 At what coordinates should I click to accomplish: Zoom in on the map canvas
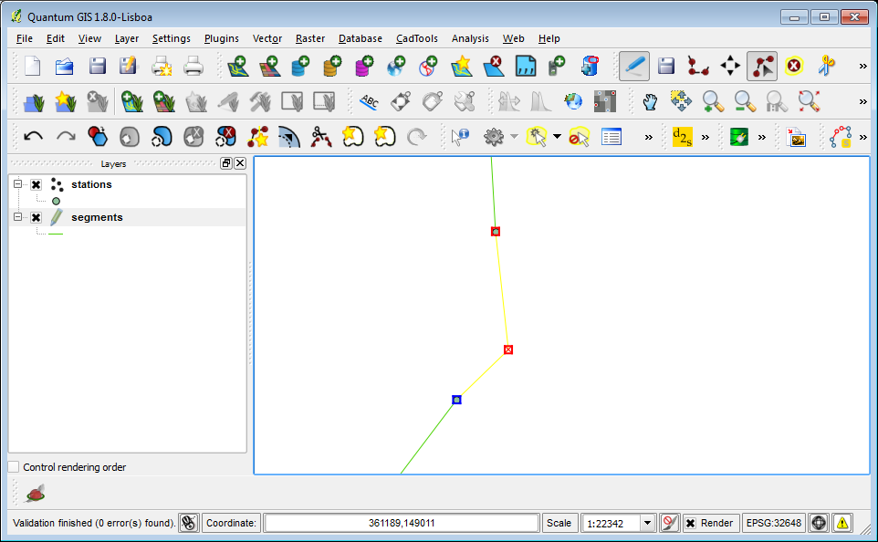(711, 101)
